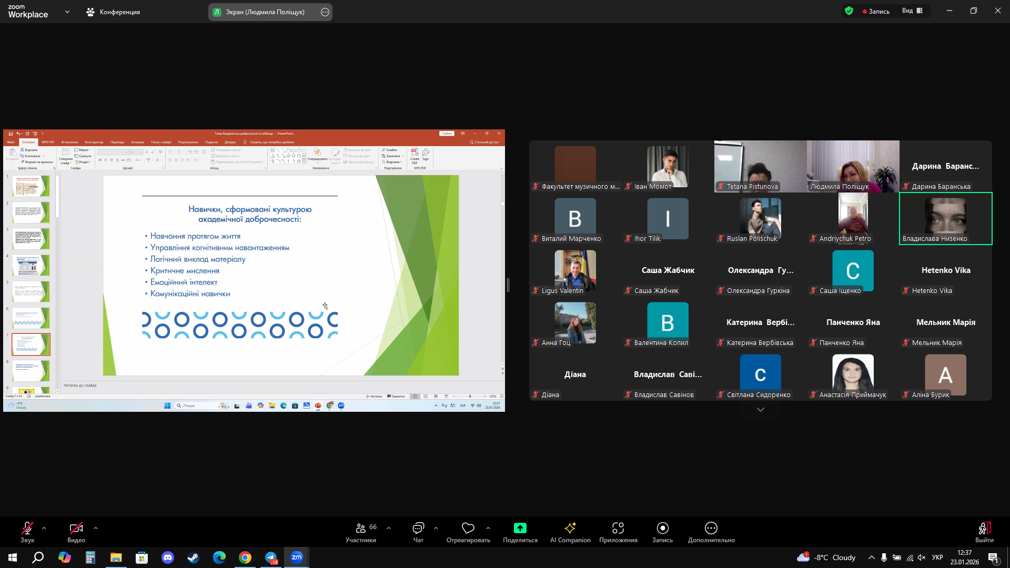Screen dimensions: 1010x568
Task: Select Владислава Низенко video tile
Action: tap(946, 218)
